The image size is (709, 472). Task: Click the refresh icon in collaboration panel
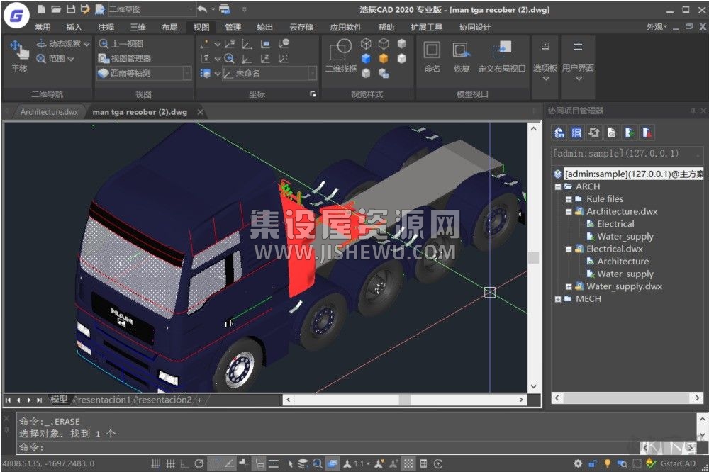click(x=593, y=133)
